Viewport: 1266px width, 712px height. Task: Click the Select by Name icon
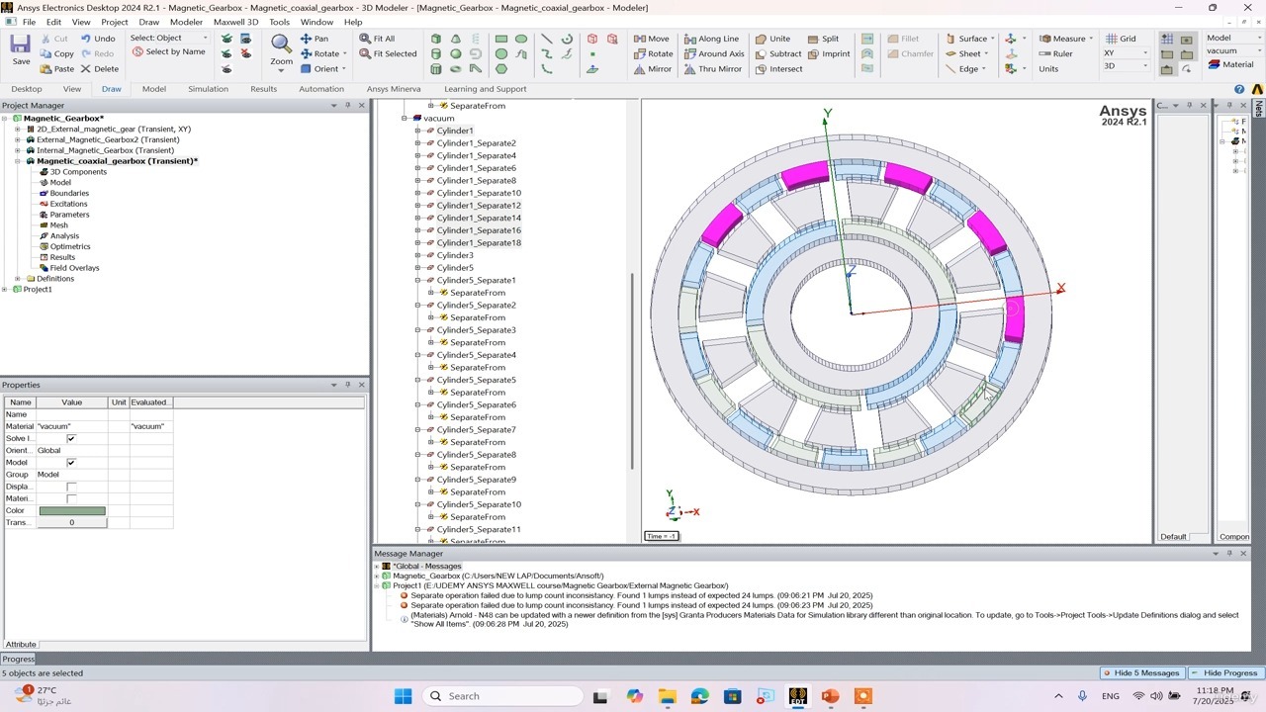coord(137,52)
